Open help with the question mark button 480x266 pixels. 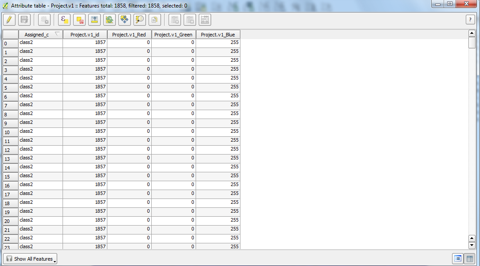coord(470,20)
